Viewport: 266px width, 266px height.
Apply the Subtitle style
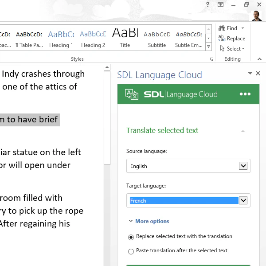(157, 38)
